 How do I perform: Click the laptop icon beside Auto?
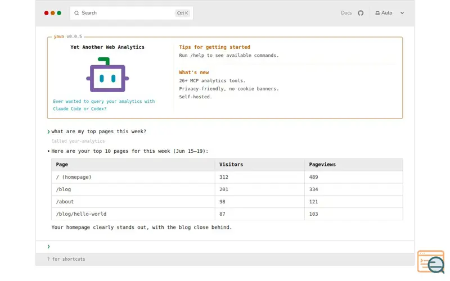[377, 13]
